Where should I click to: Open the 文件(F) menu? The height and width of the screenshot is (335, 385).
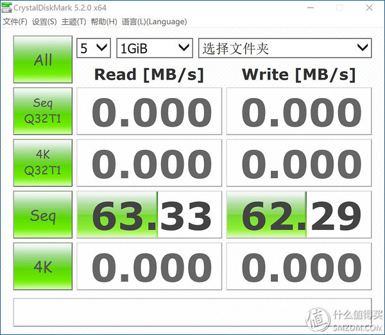(15, 22)
